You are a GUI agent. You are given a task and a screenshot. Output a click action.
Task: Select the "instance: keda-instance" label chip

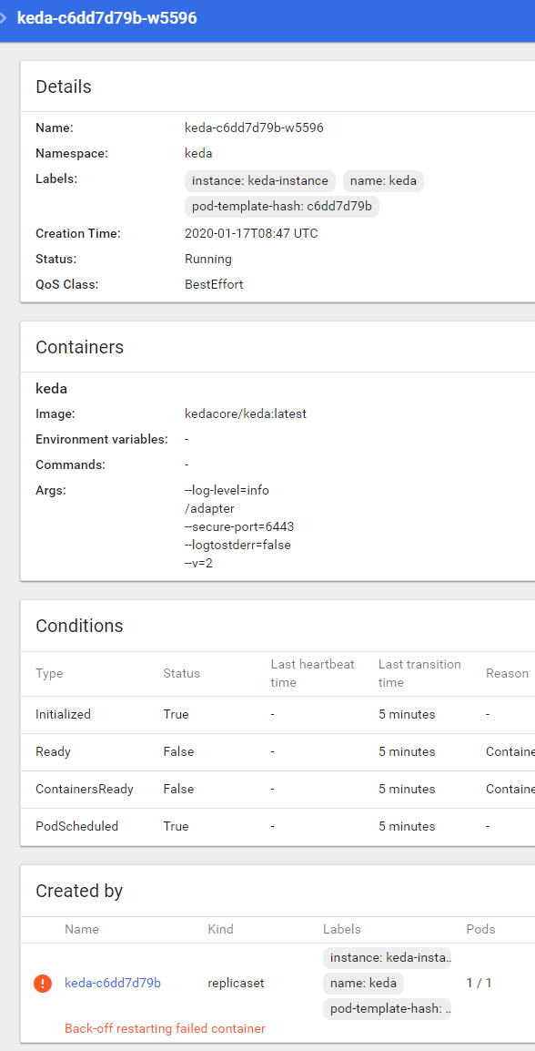(x=259, y=180)
